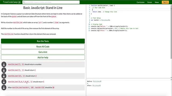Click the 'arr' code term in instructions
Image resolution: width=172 pixels, height=96 pixels.
click(x=41, y=22)
